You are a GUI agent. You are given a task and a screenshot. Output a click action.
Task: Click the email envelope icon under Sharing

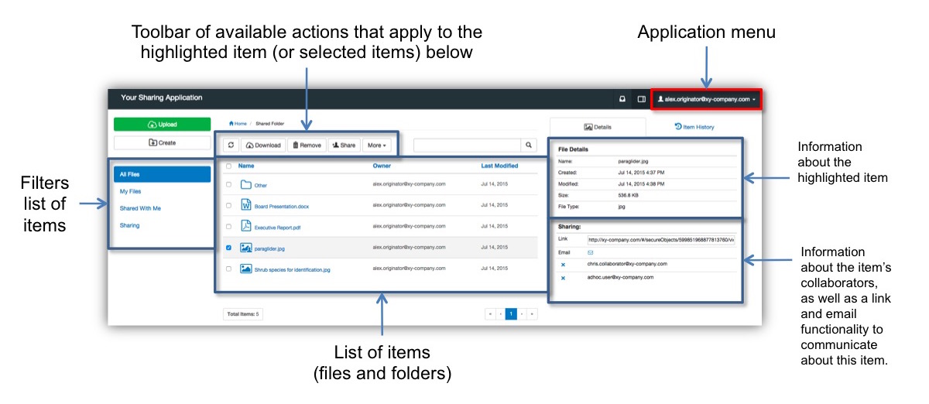point(591,252)
